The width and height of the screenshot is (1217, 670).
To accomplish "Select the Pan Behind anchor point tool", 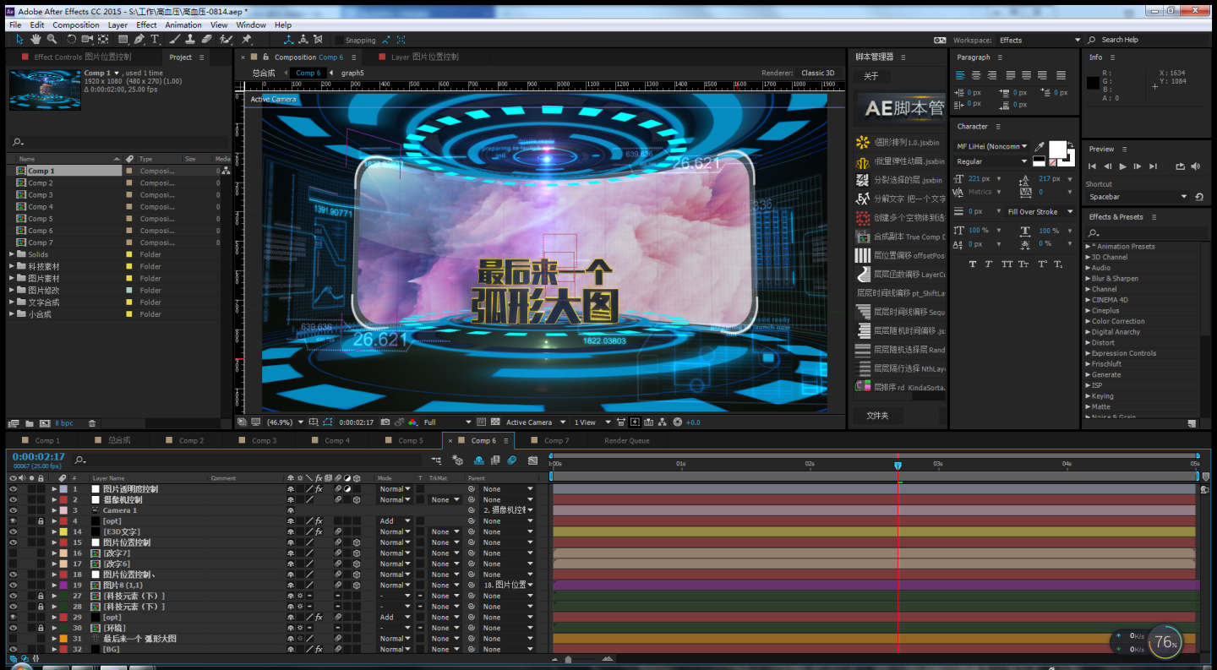I will click(105, 40).
